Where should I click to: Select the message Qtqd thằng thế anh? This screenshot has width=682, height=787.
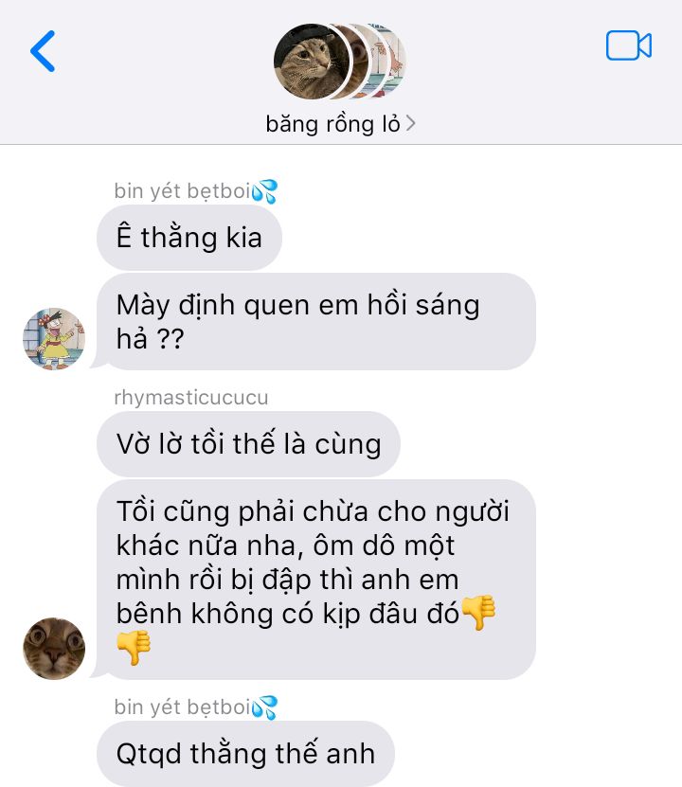(x=245, y=754)
